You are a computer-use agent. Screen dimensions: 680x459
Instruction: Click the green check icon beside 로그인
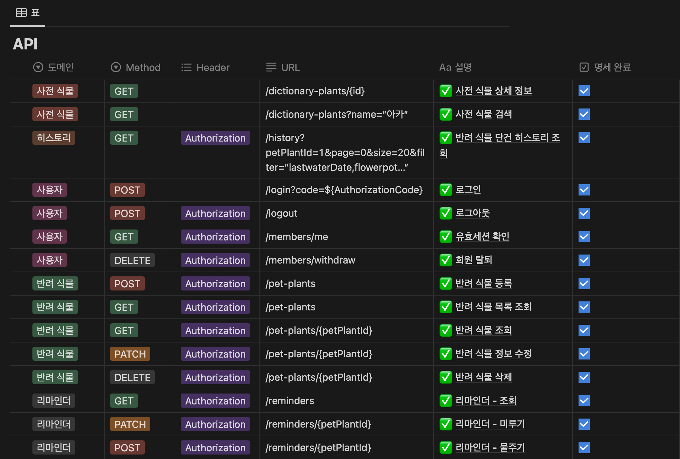tap(446, 190)
